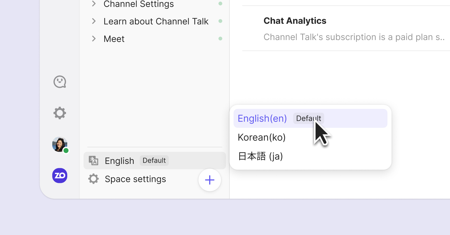Click the gear icon in the left rail

60,113
